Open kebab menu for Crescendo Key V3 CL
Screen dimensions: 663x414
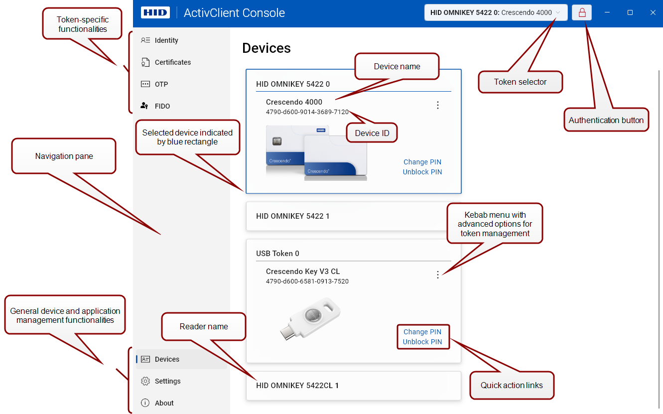point(438,275)
